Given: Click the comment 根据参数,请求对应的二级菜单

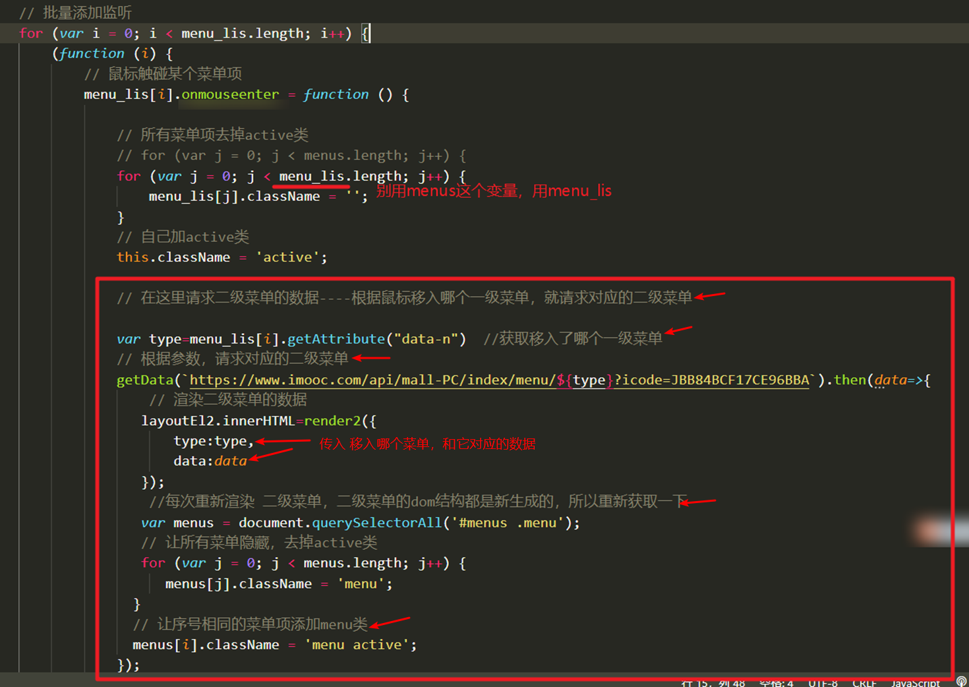Looking at the screenshot, I should pos(233,359).
